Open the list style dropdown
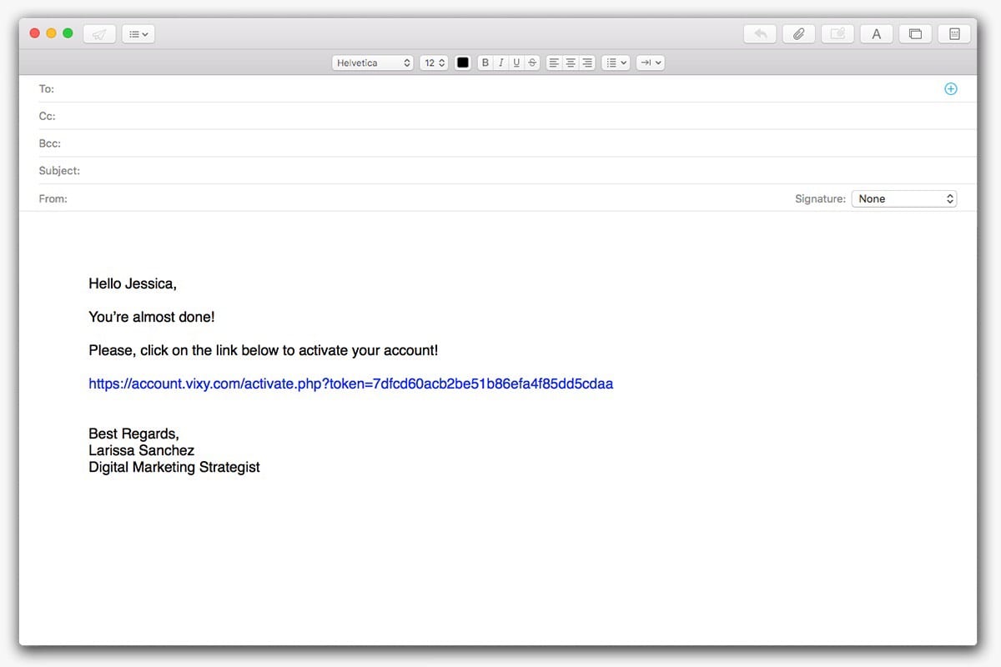 point(616,62)
